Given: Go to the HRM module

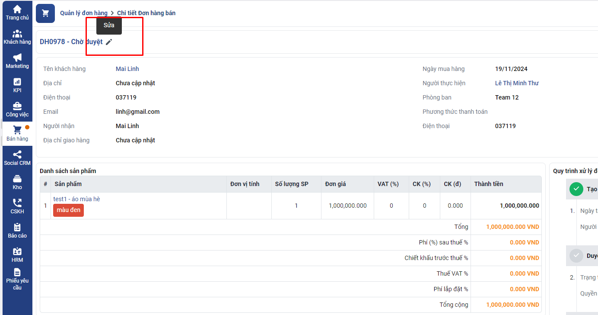Looking at the screenshot, I should [17, 255].
